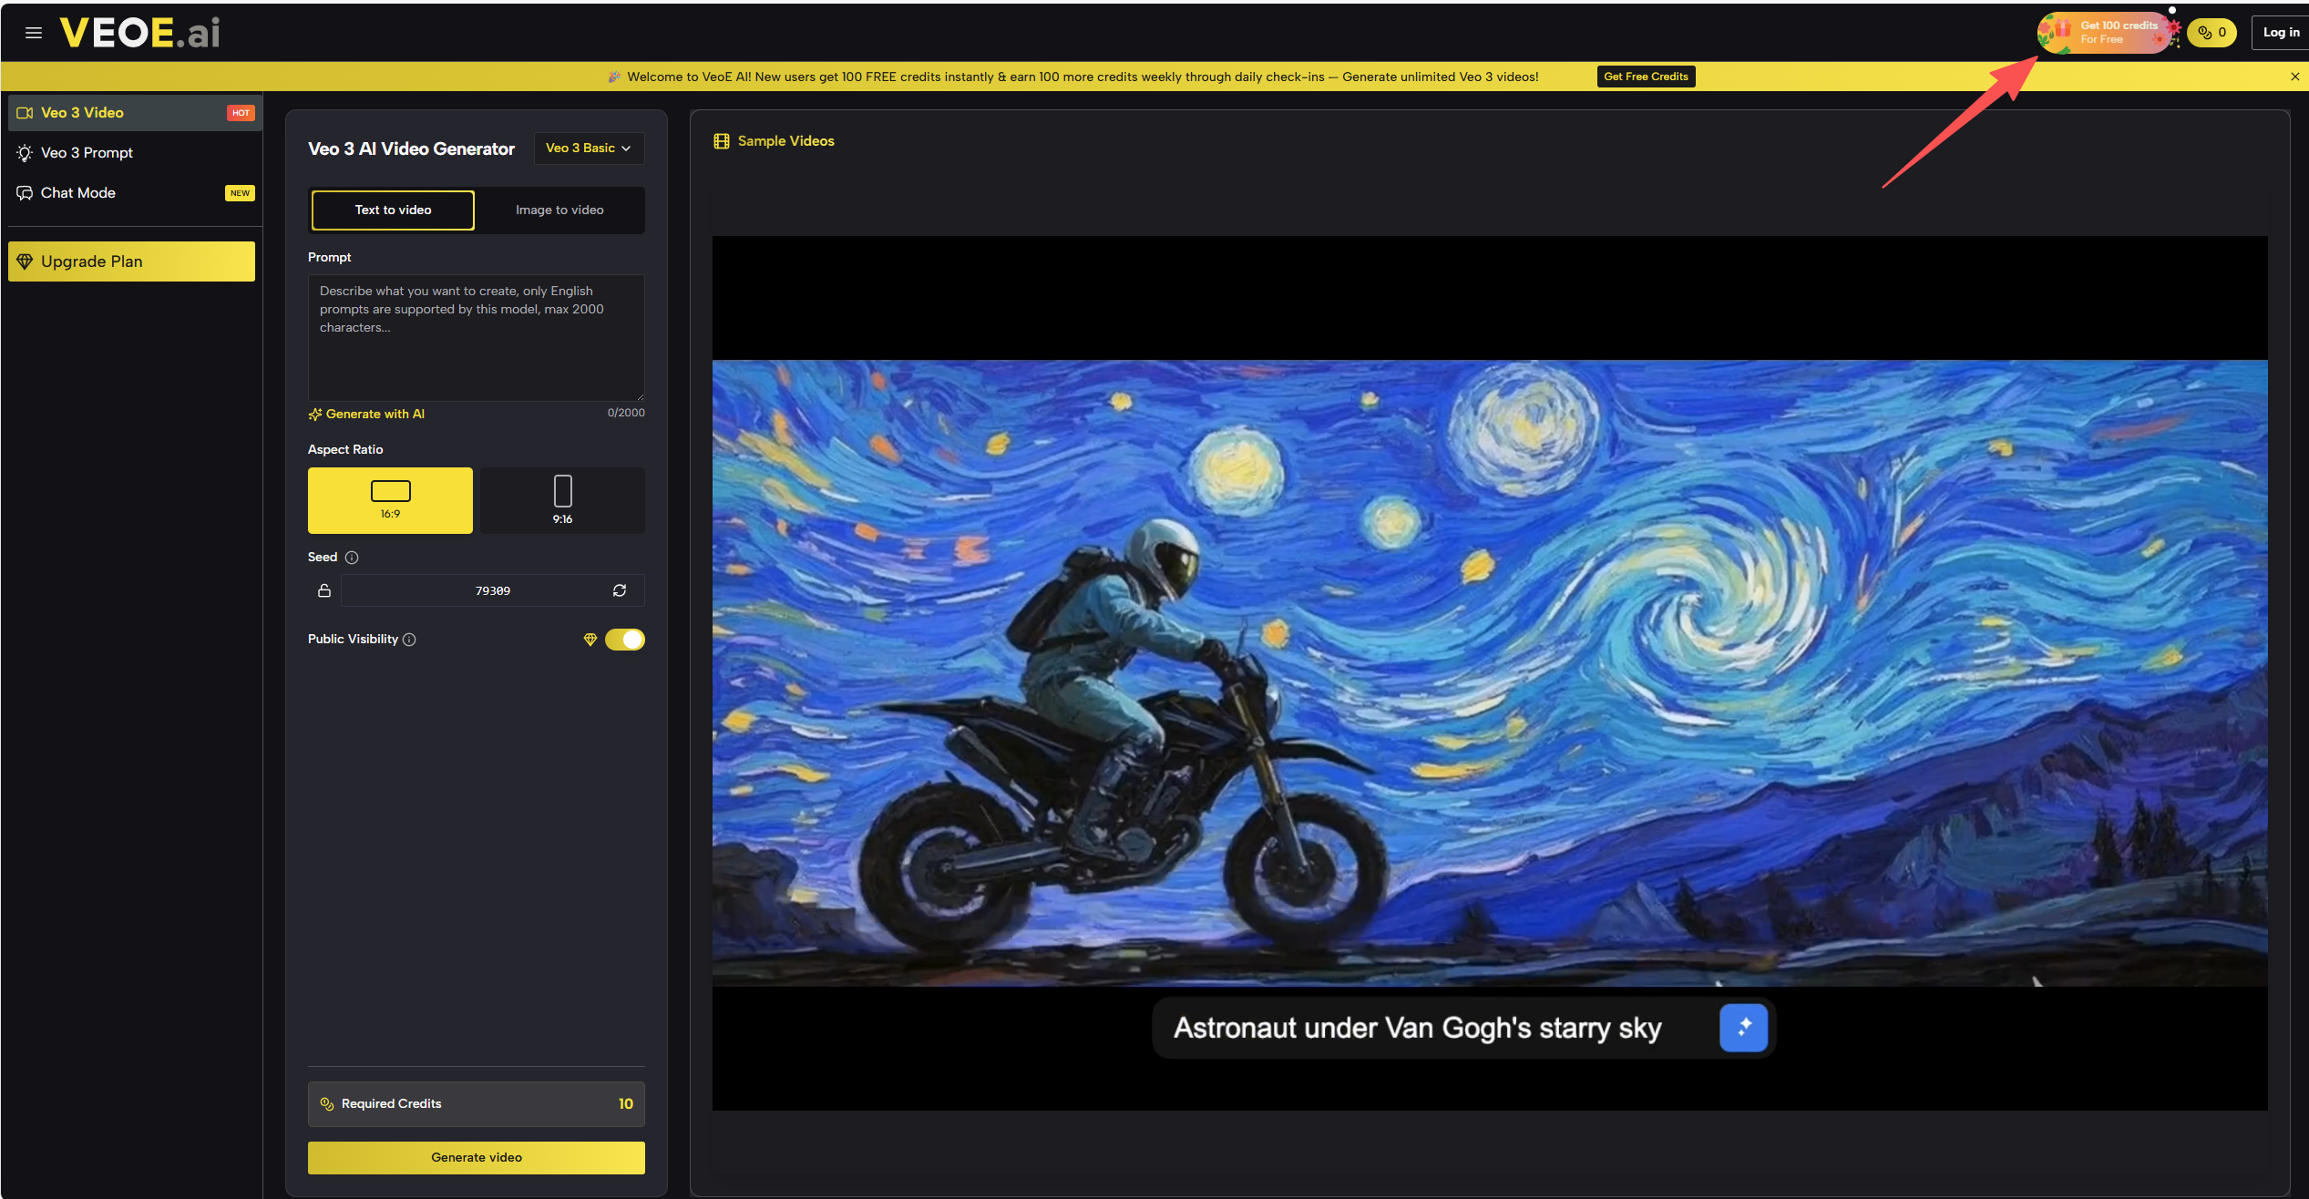2309x1199 pixels.
Task: Click Public Visibility info icon
Action: click(409, 640)
